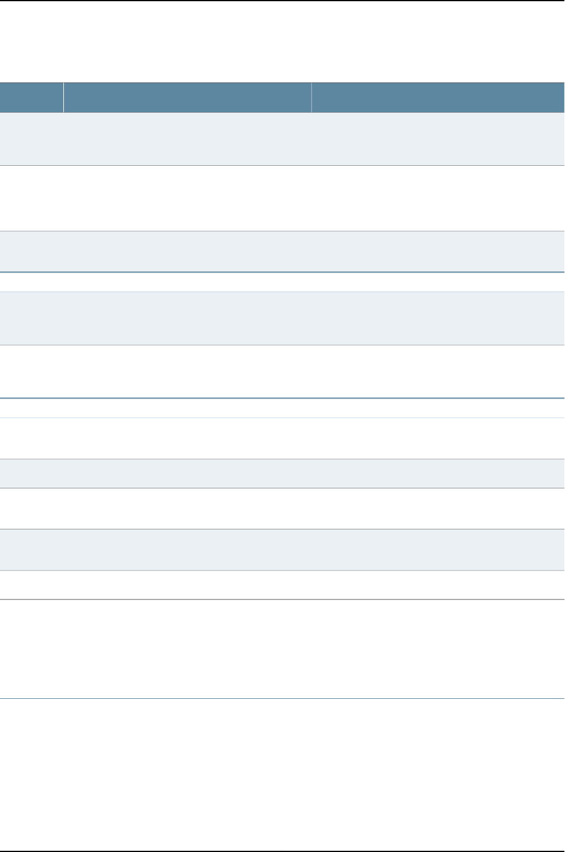Select the first shaded row below the header

pyautogui.click(x=282, y=139)
